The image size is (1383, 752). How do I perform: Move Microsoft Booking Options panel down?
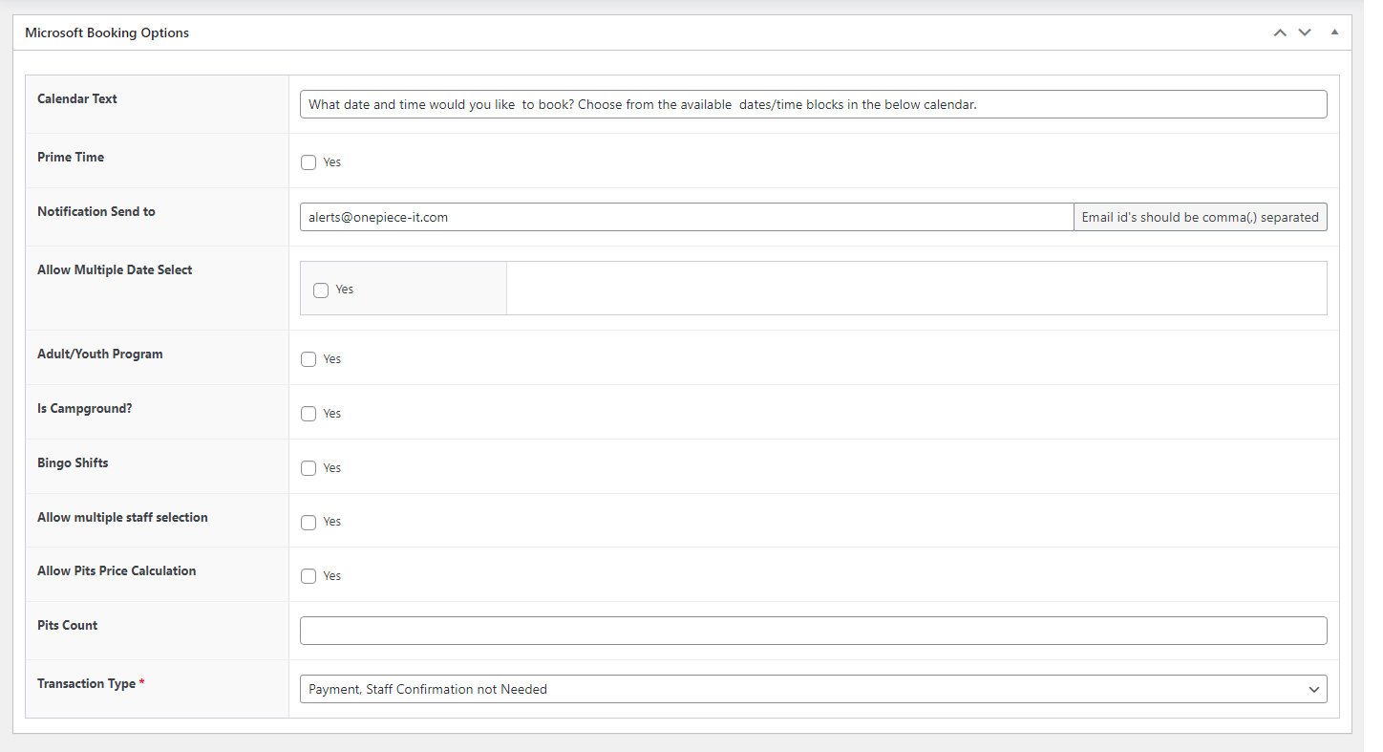coord(1305,32)
